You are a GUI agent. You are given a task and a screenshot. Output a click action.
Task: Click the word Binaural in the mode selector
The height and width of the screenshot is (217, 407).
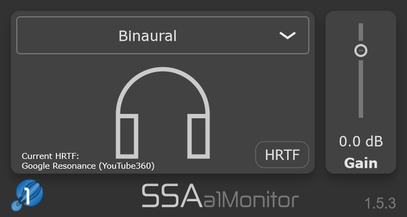[148, 36]
